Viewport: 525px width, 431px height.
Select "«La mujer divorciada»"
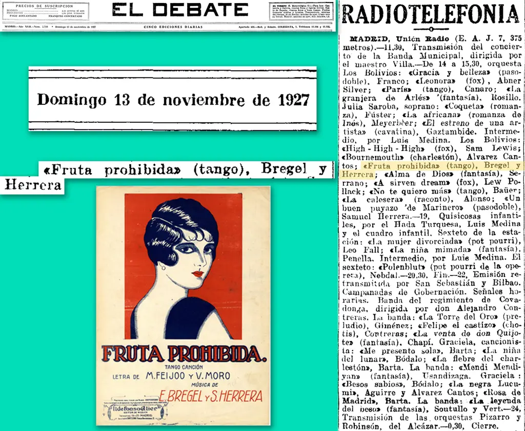click(x=415, y=242)
